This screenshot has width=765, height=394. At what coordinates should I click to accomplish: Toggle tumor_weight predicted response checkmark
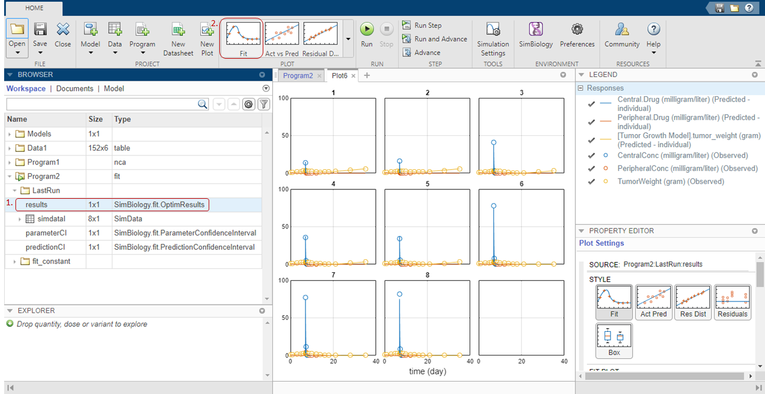coord(591,141)
